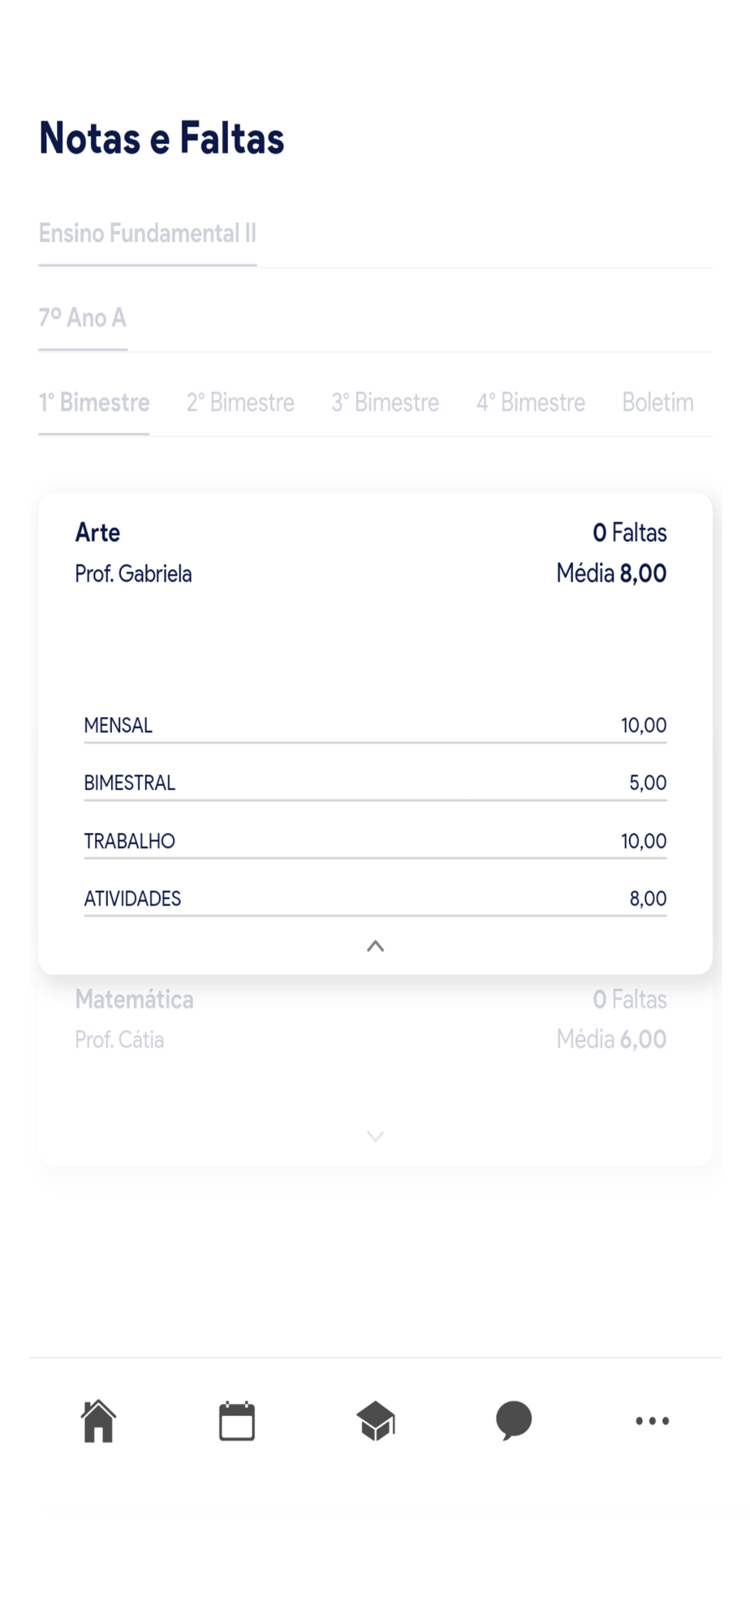Select the MENSAL grade row

375,725
